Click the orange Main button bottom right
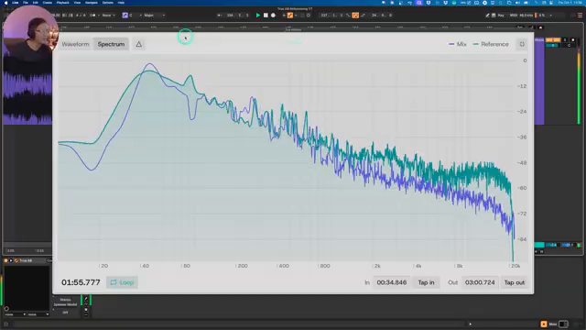This screenshot has width=586, height=330. tap(543, 324)
